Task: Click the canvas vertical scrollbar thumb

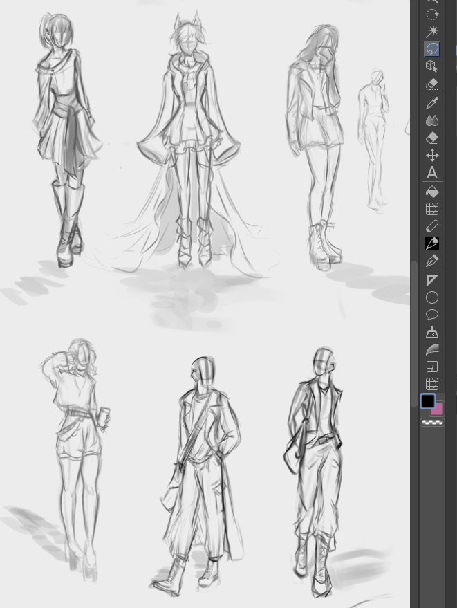Action: pyautogui.click(x=414, y=333)
